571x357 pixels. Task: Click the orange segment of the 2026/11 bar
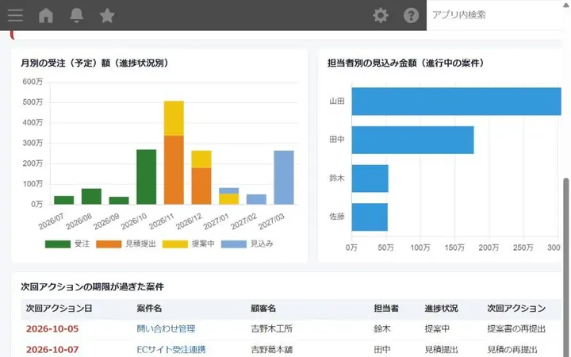pos(174,170)
